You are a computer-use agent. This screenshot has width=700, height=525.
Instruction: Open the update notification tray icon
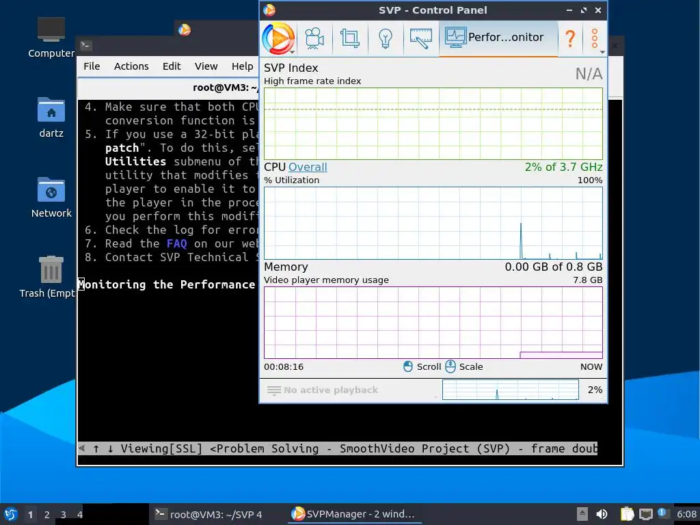[x=662, y=513]
